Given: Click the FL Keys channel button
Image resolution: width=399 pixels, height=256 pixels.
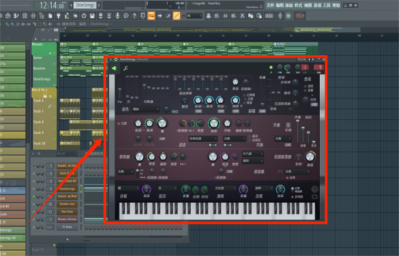Looking at the screenshot, I should (x=67, y=227).
